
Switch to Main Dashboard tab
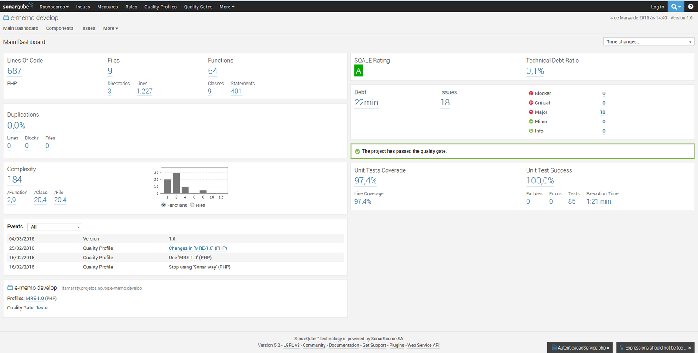[21, 28]
